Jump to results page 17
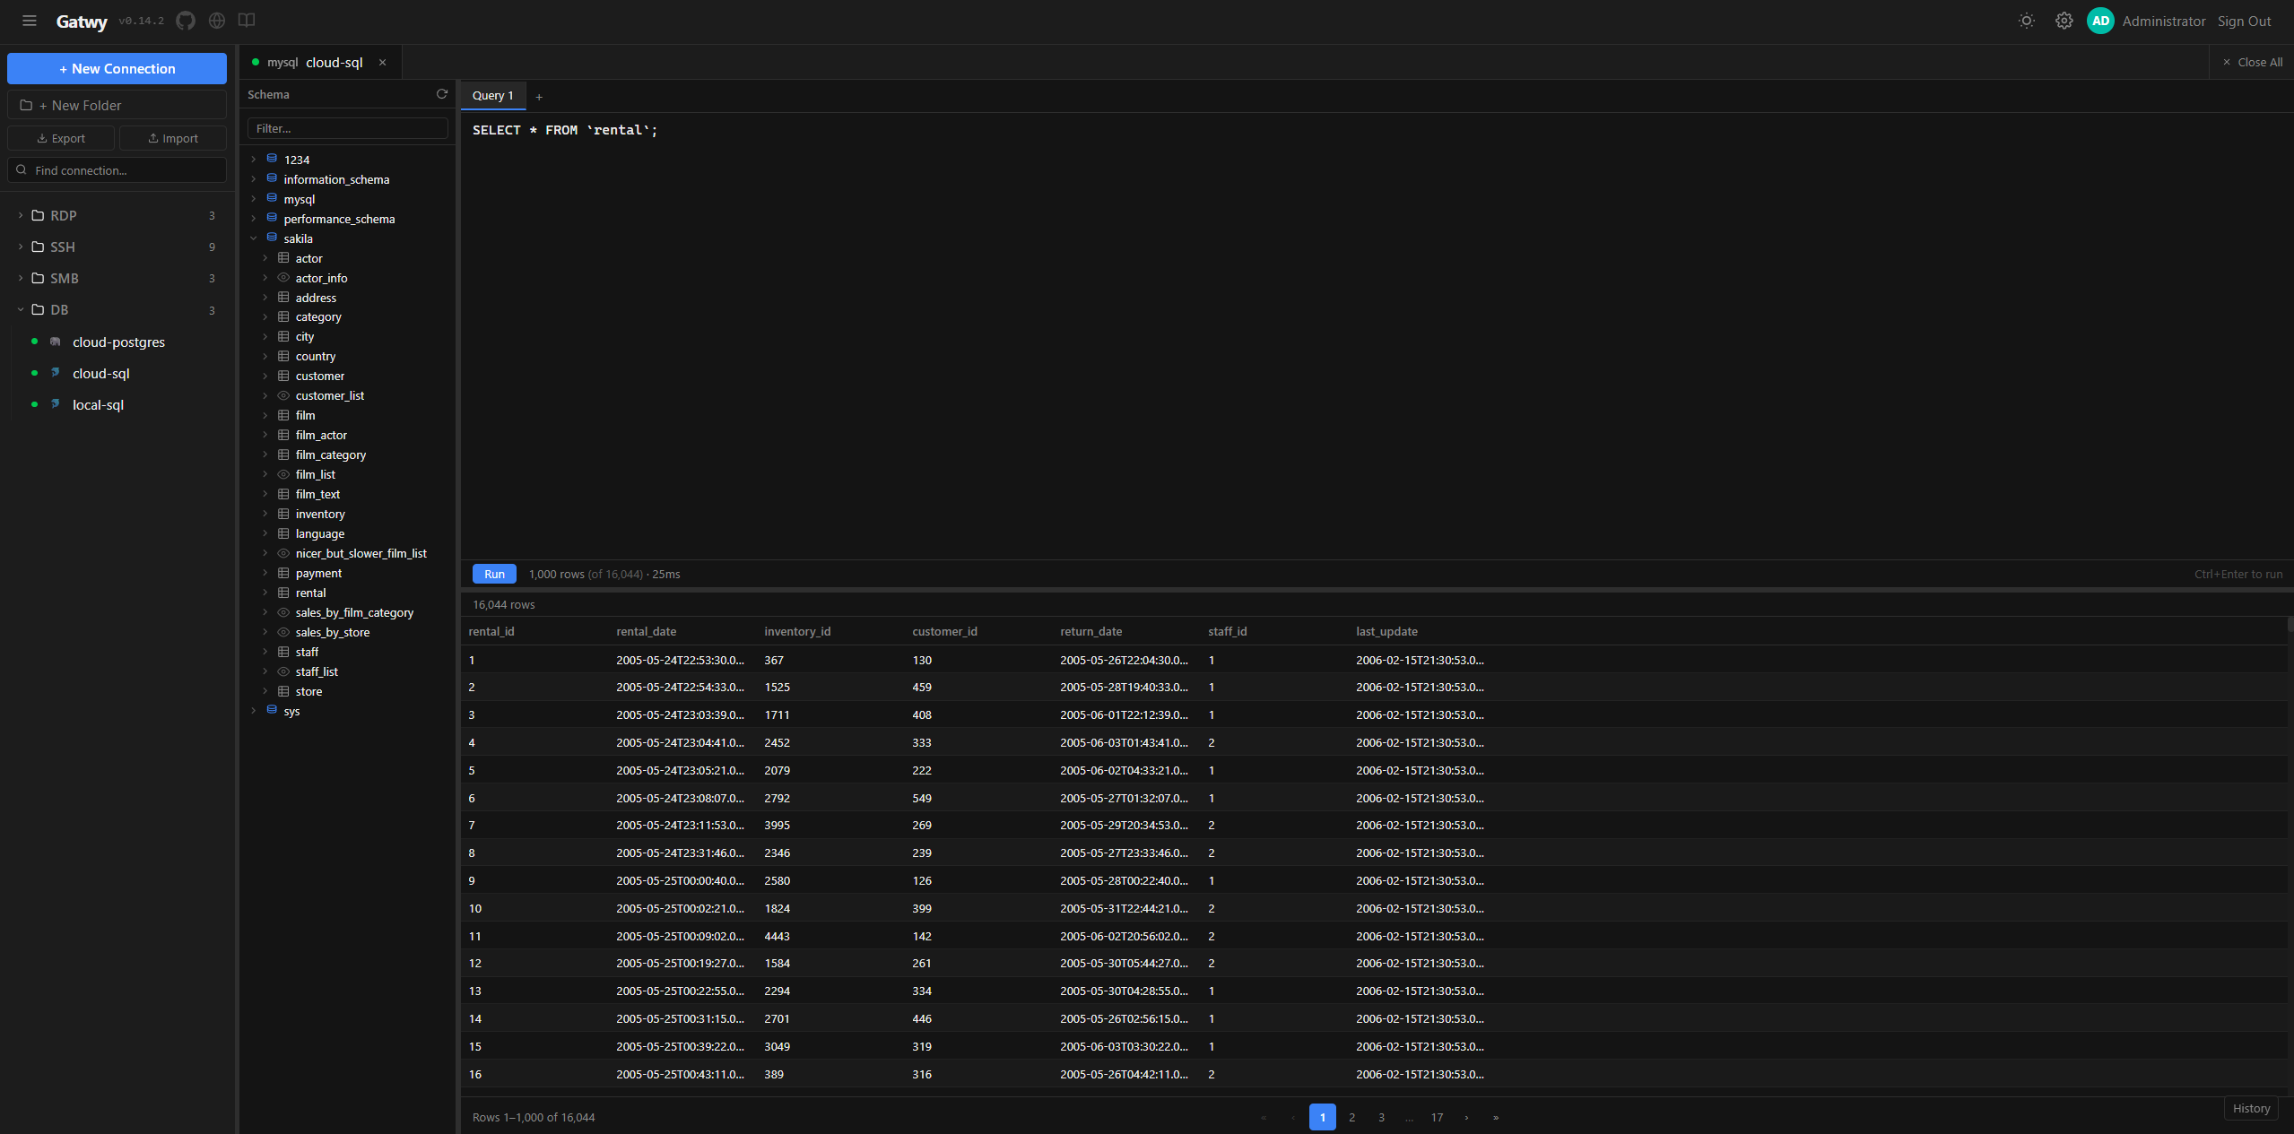 click(x=1437, y=1117)
